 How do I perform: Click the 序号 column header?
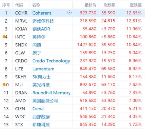click(x=6, y=5)
